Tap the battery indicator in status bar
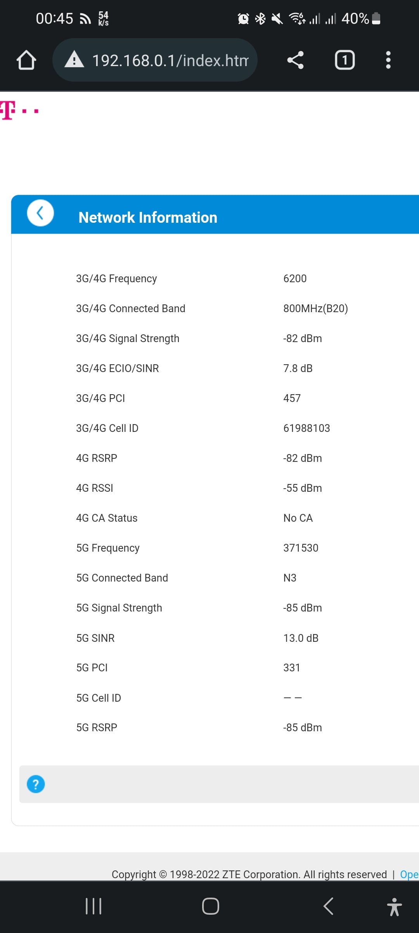Image resolution: width=419 pixels, height=933 pixels. [x=376, y=18]
